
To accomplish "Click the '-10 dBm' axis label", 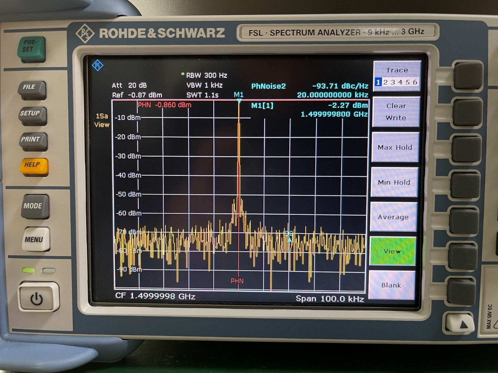I will 128,118.
